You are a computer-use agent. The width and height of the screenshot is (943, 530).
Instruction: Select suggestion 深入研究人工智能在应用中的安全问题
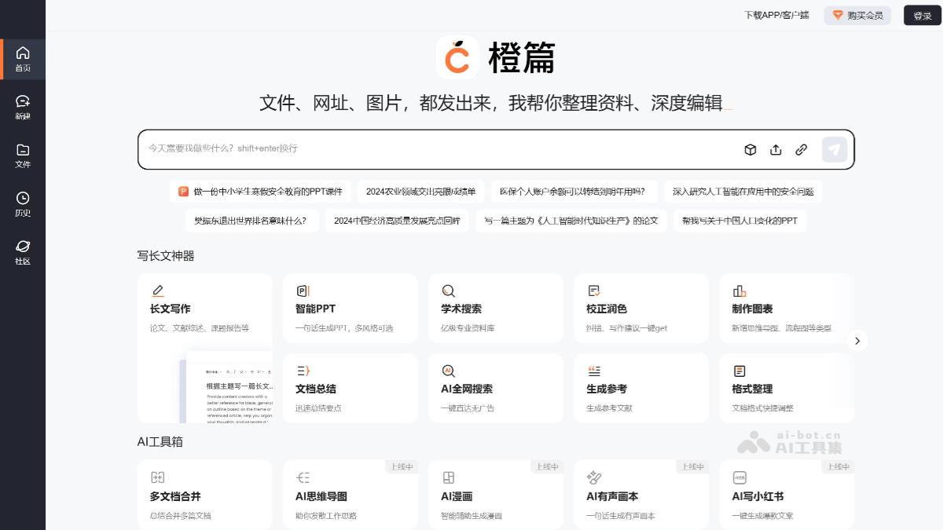point(743,192)
